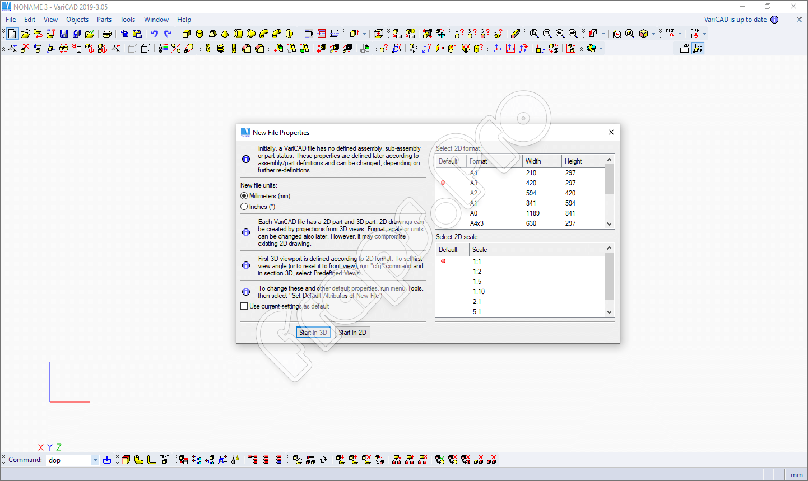Open the Parts menu

click(104, 20)
